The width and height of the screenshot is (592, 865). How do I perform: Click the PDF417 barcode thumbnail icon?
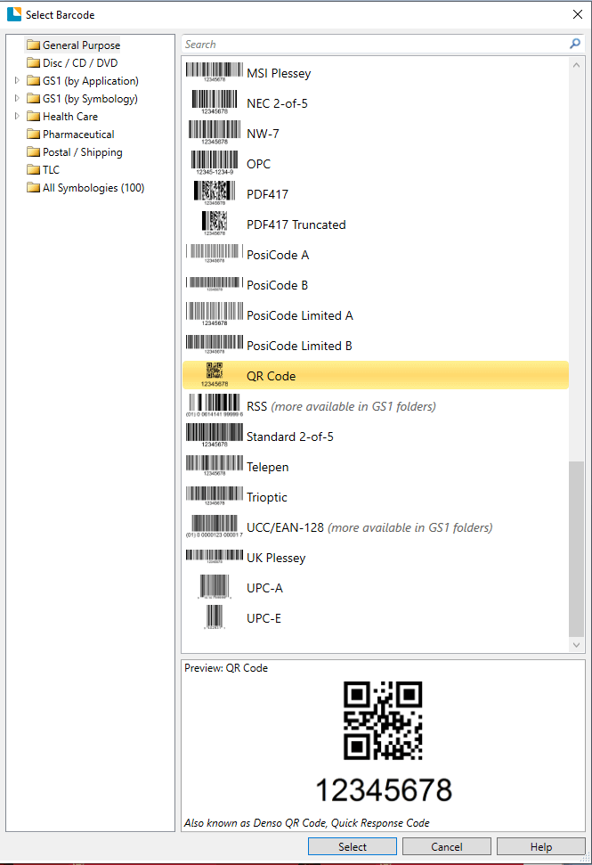coord(214,193)
